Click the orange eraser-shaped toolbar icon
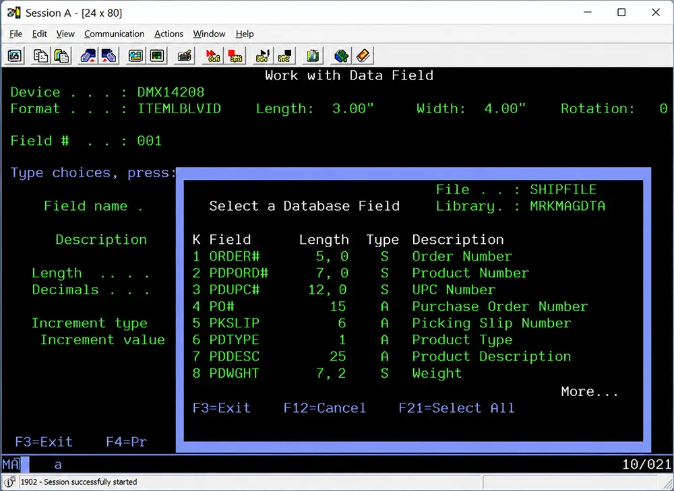 click(x=363, y=56)
